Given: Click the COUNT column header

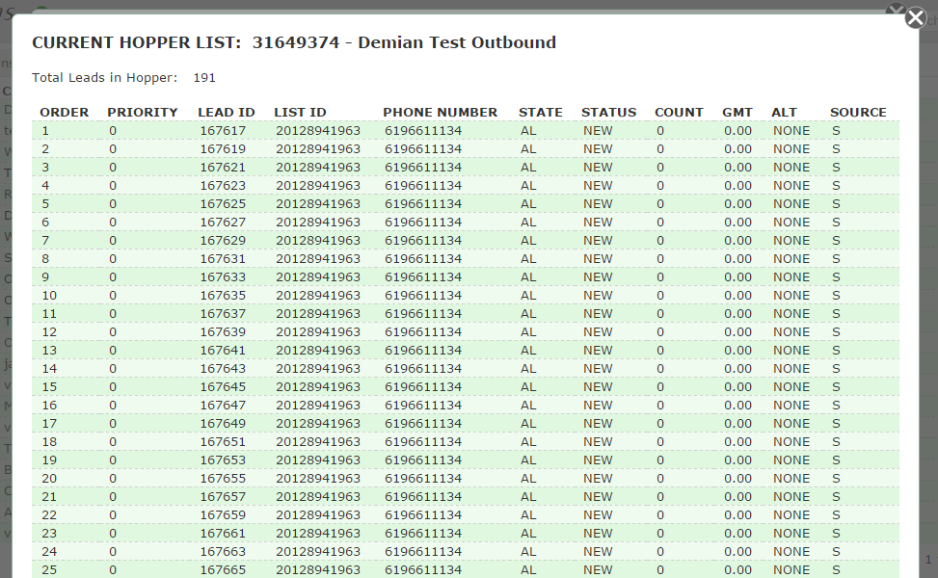Looking at the screenshot, I should [x=679, y=113].
